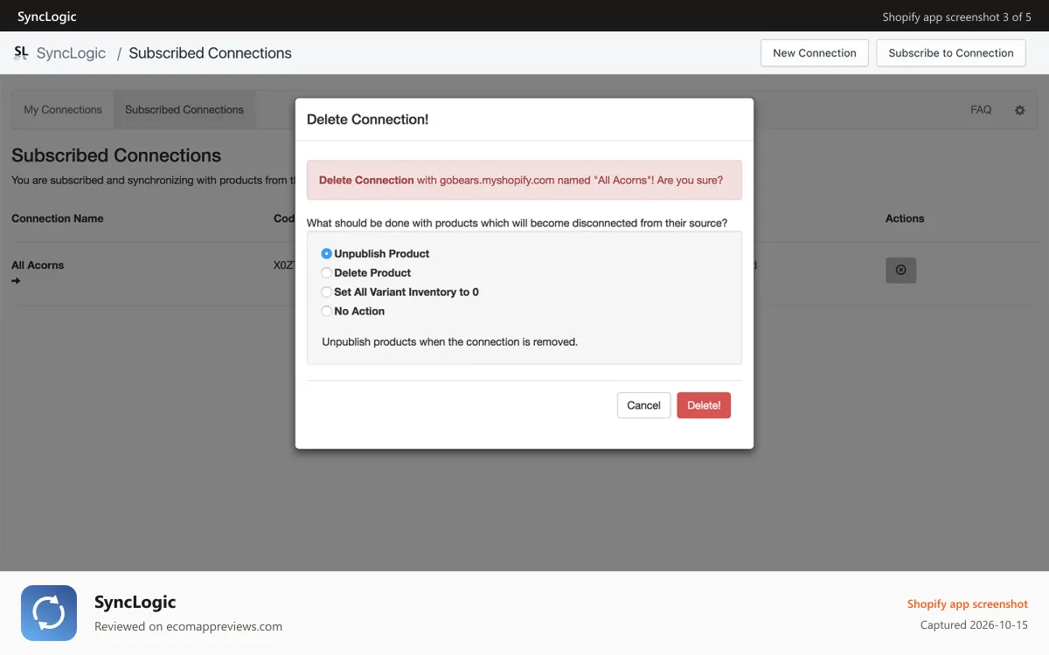
Task: Open the Subscribed Connections tab
Action: tap(184, 110)
